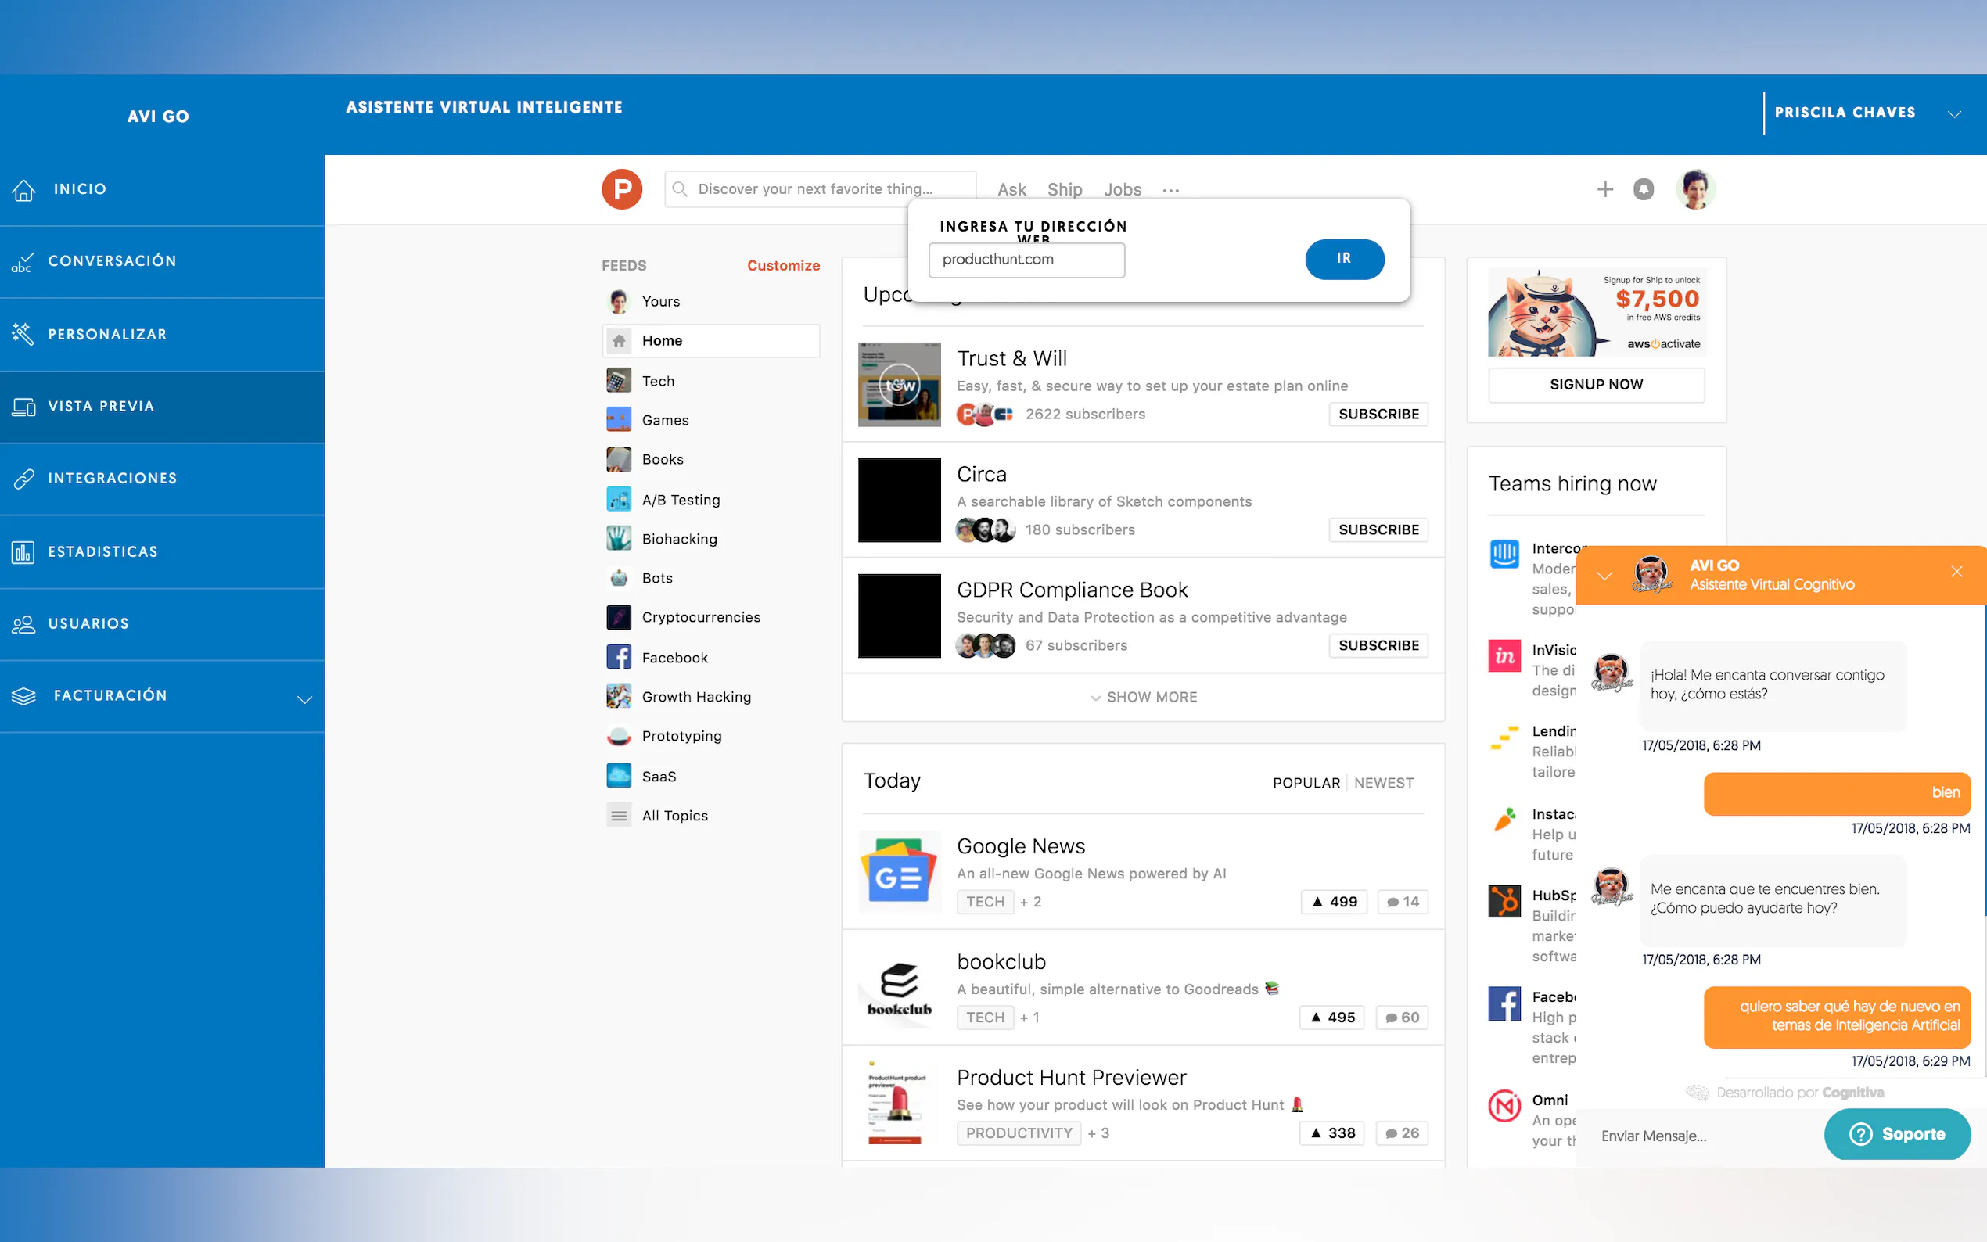Screen dimensions: 1987x1242
Task: Click the Estadisticas chart icon
Action: coord(23,552)
